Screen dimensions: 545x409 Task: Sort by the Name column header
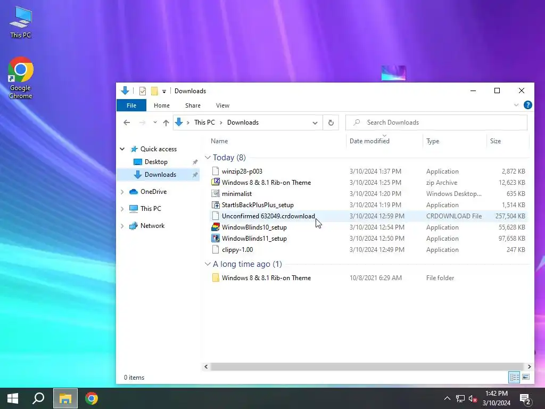click(219, 141)
